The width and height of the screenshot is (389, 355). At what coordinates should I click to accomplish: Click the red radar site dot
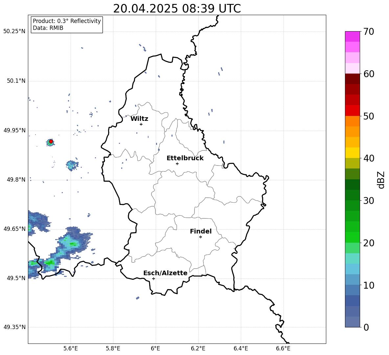[51, 142]
